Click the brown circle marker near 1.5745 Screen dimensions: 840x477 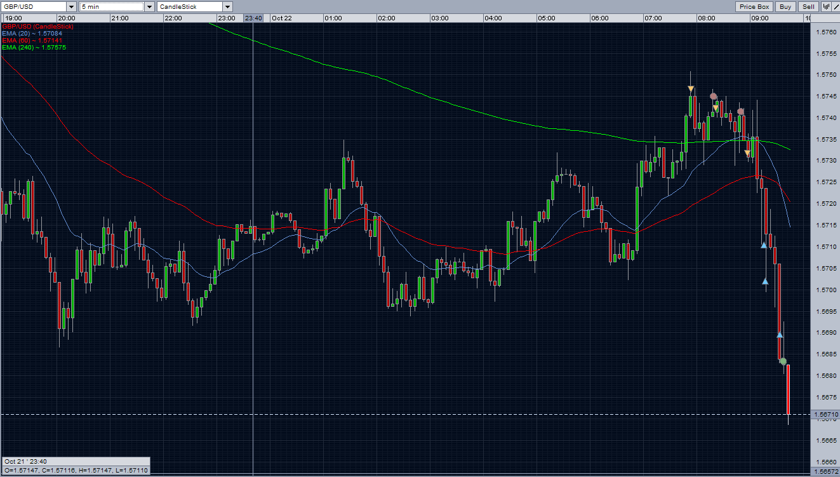pyautogui.click(x=713, y=97)
